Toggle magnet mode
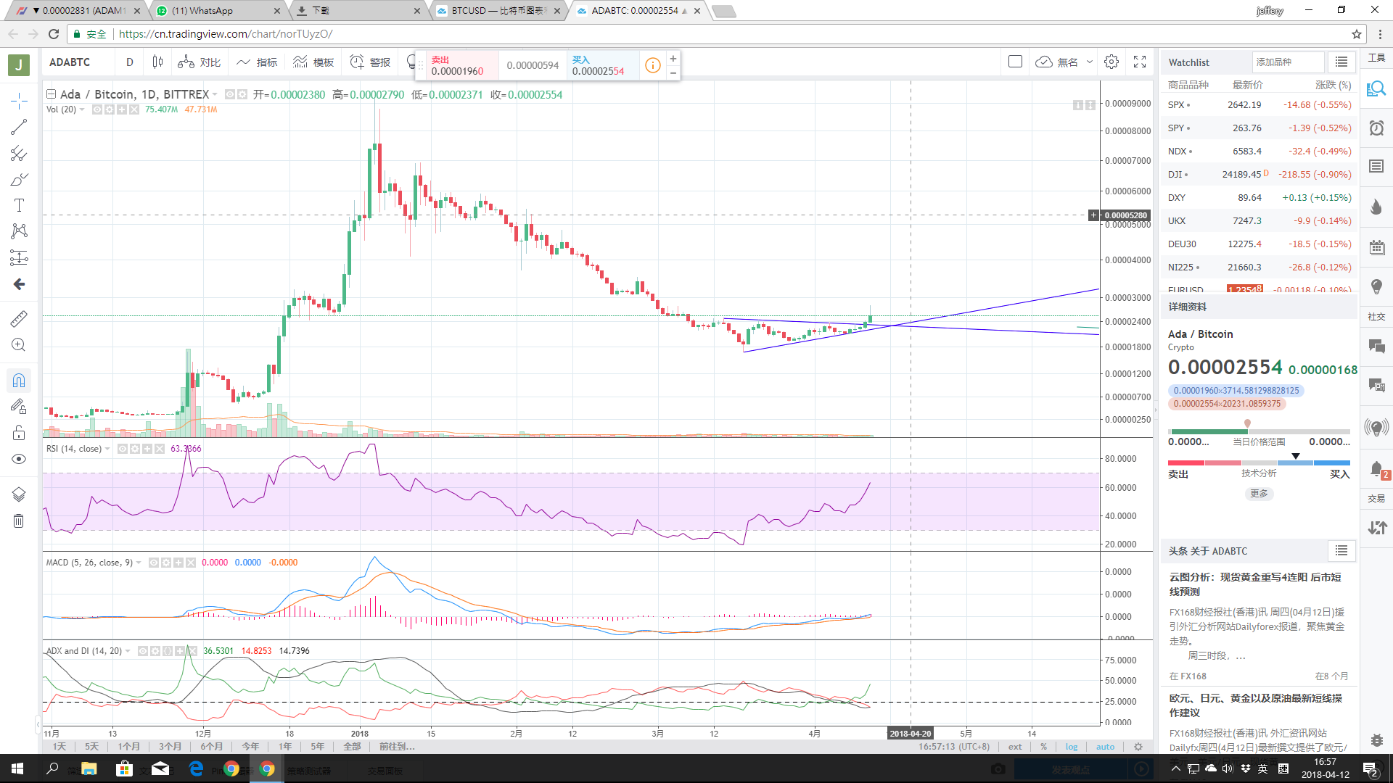The image size is (1393, 783). click(19, 381)
